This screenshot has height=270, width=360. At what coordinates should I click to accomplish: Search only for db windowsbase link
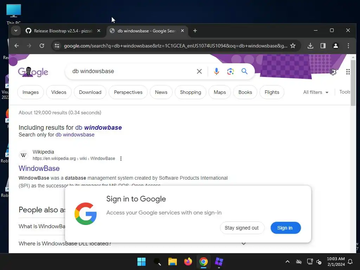75,135
